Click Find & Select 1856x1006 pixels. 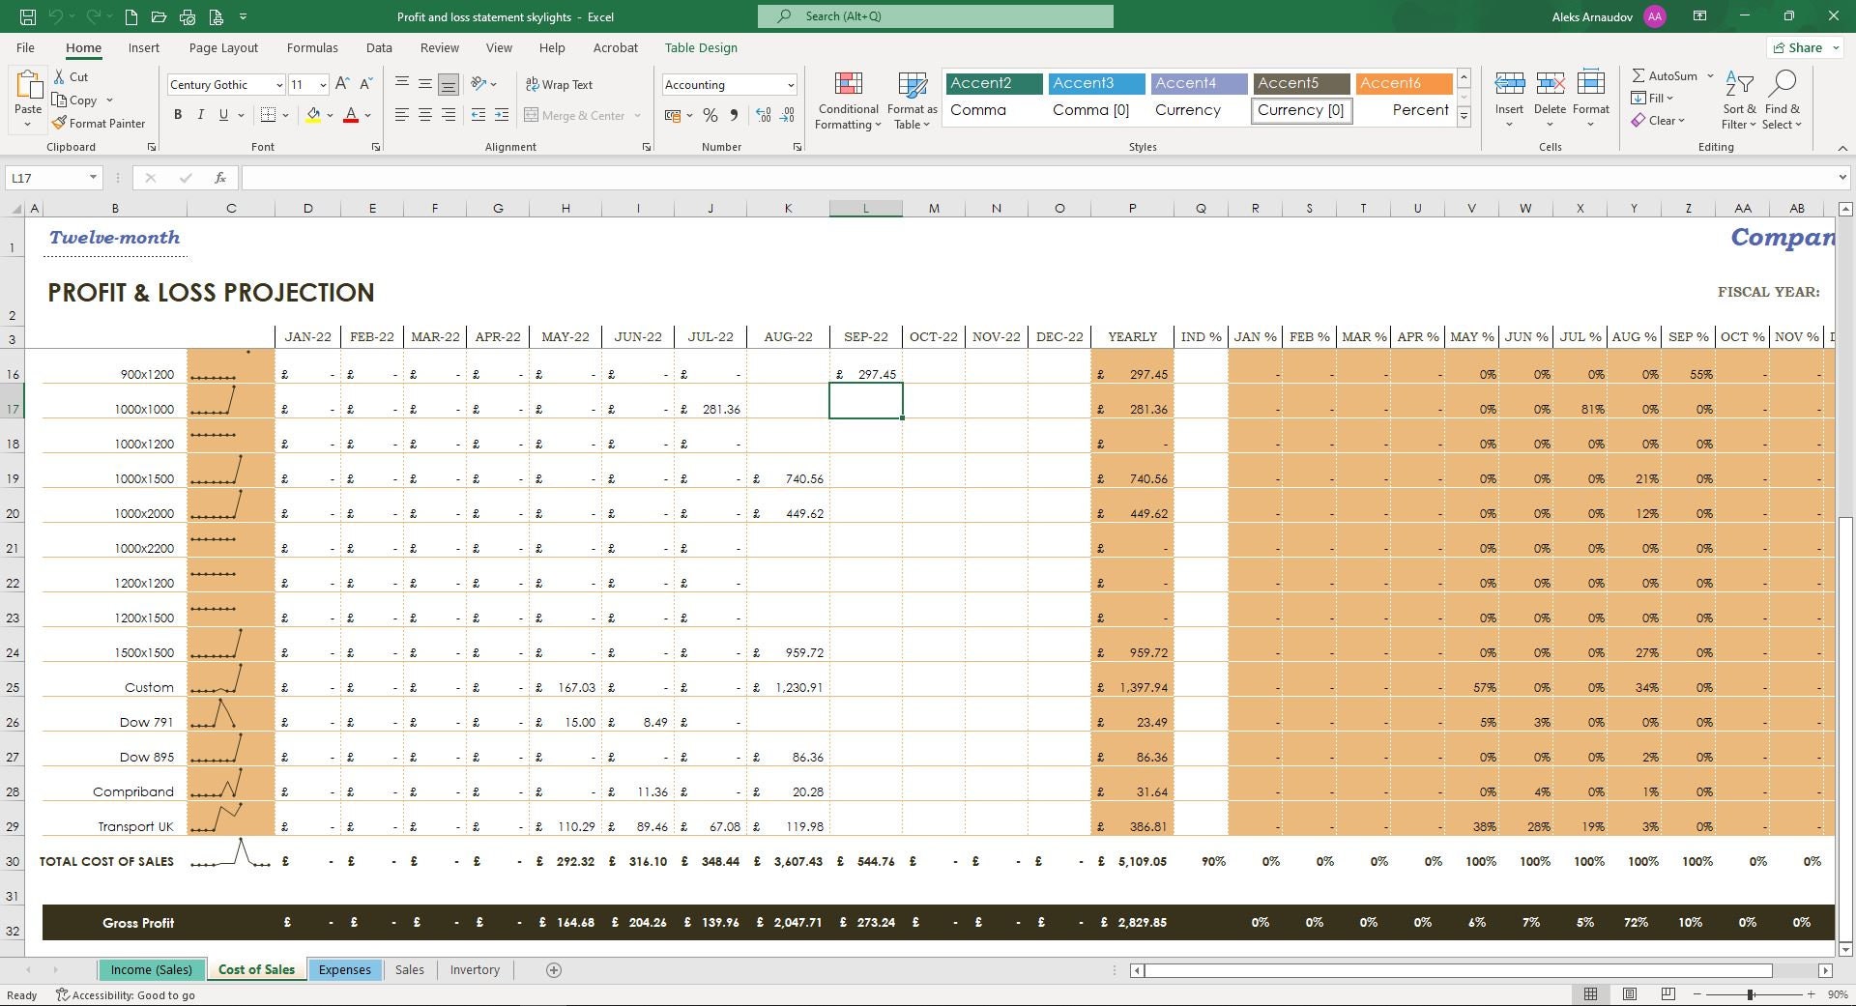click(x=1783, y=101)
